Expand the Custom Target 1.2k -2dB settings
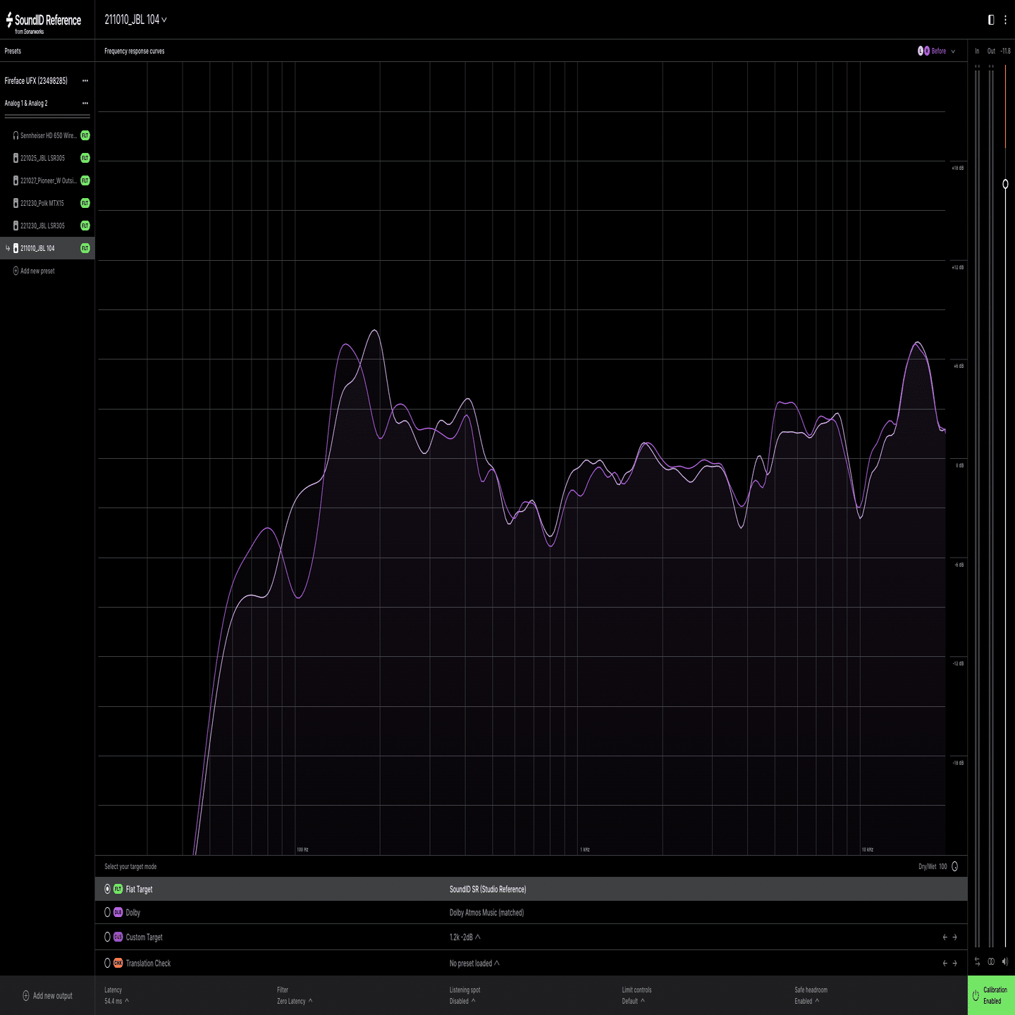 [478, 937]
